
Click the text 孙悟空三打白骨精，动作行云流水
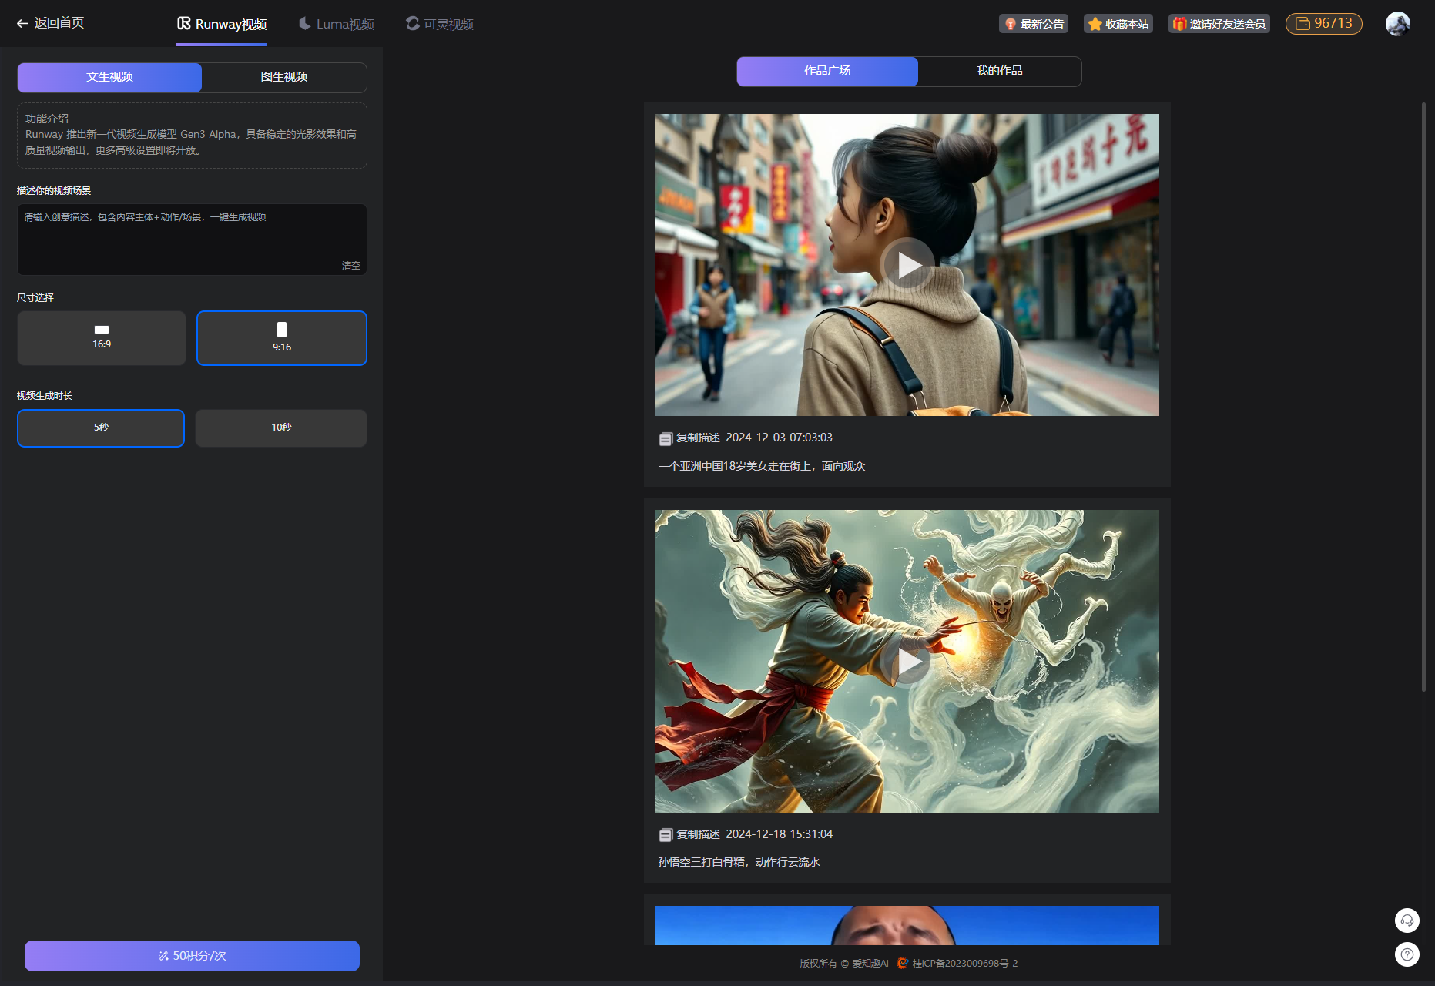[739, 862]
